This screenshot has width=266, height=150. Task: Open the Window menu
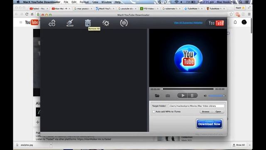click(106, 2)
